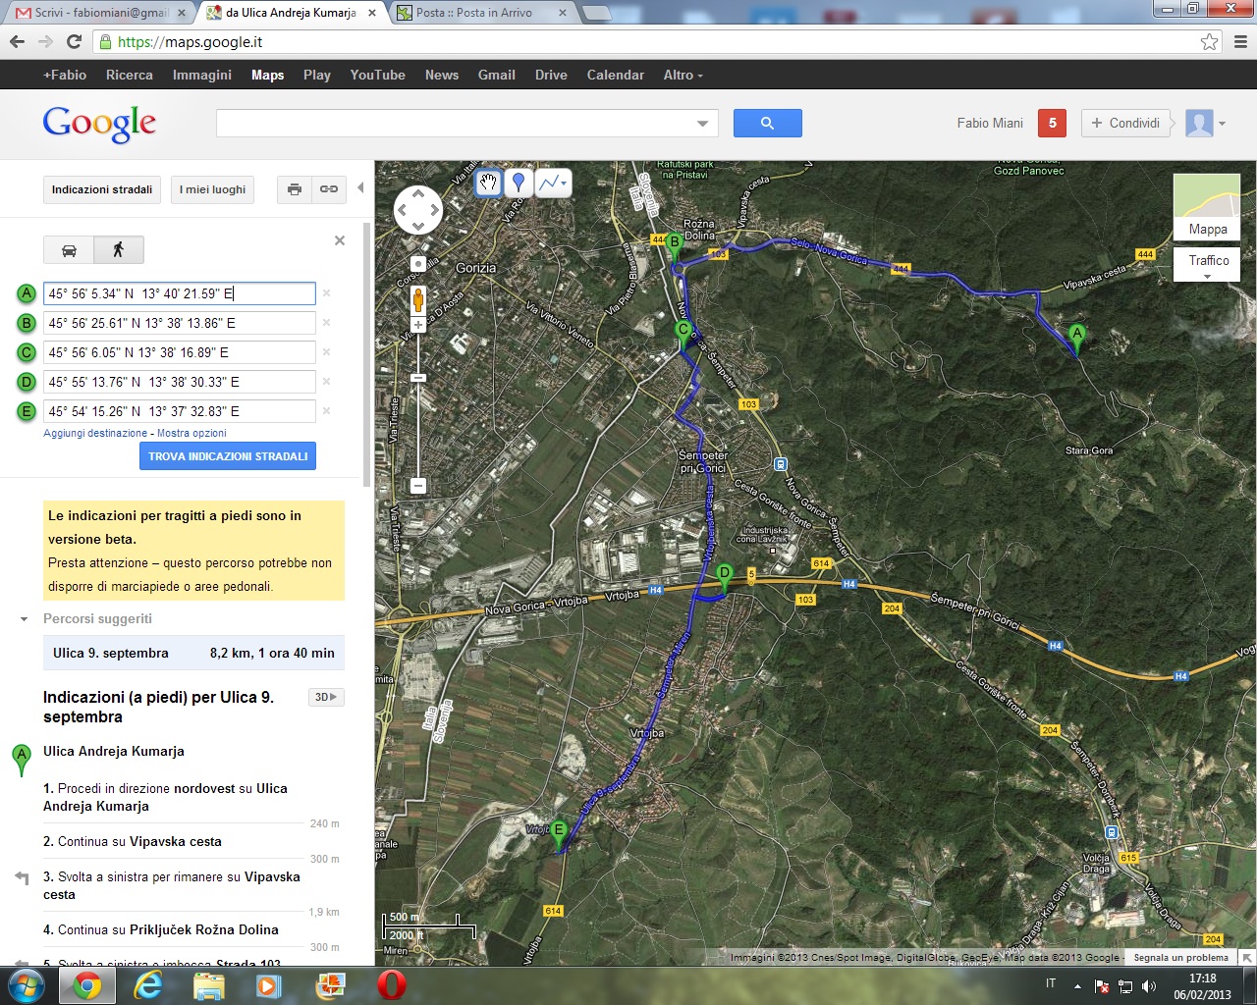
Task: Open Drive from the Google bar
Action: (x=551, y=75)
